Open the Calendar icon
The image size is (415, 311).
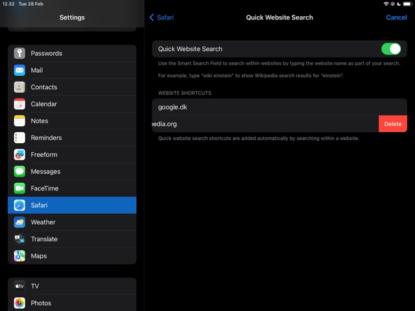[19, 104]
